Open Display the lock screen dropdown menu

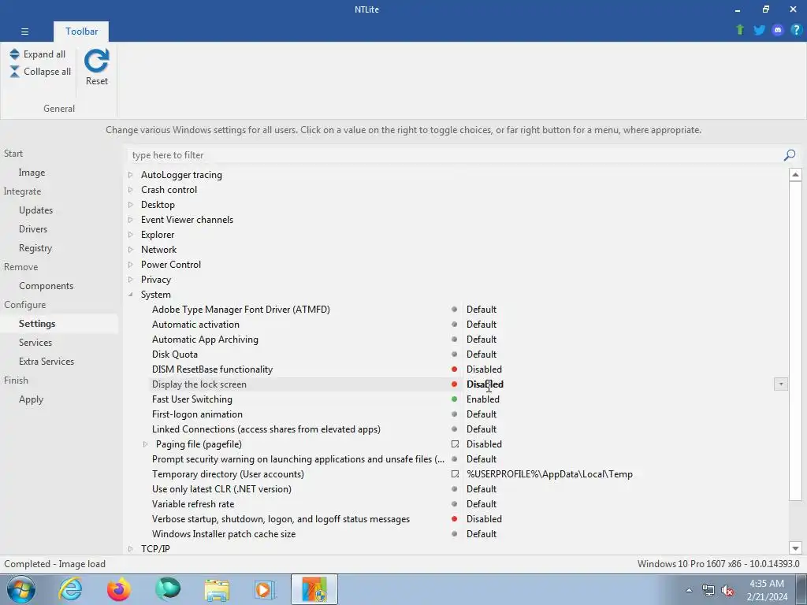(x=780, y=384)
